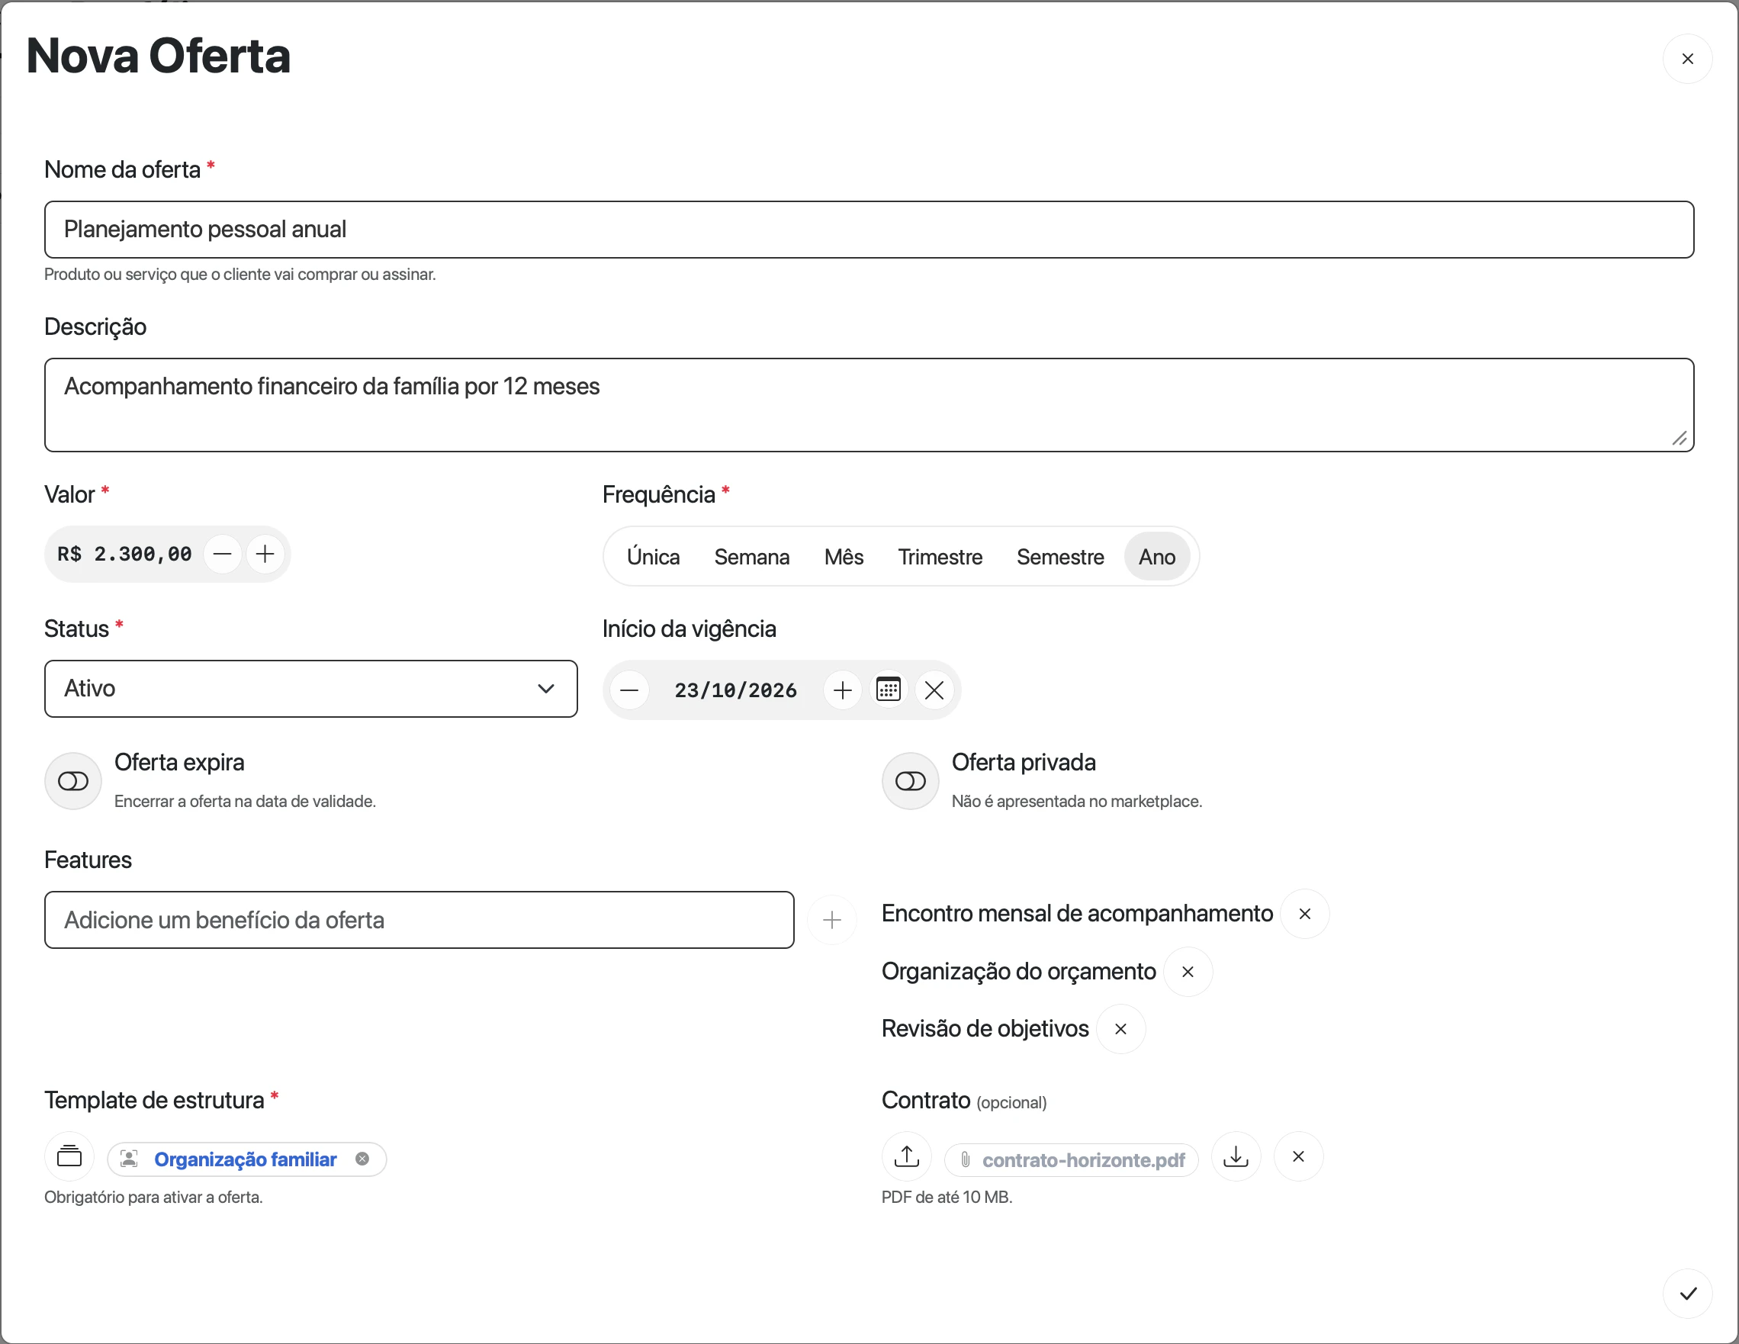Remove the Organização familiar template chip
This screenshot has height=1344, width=1739.
[x=362, y=1159]
